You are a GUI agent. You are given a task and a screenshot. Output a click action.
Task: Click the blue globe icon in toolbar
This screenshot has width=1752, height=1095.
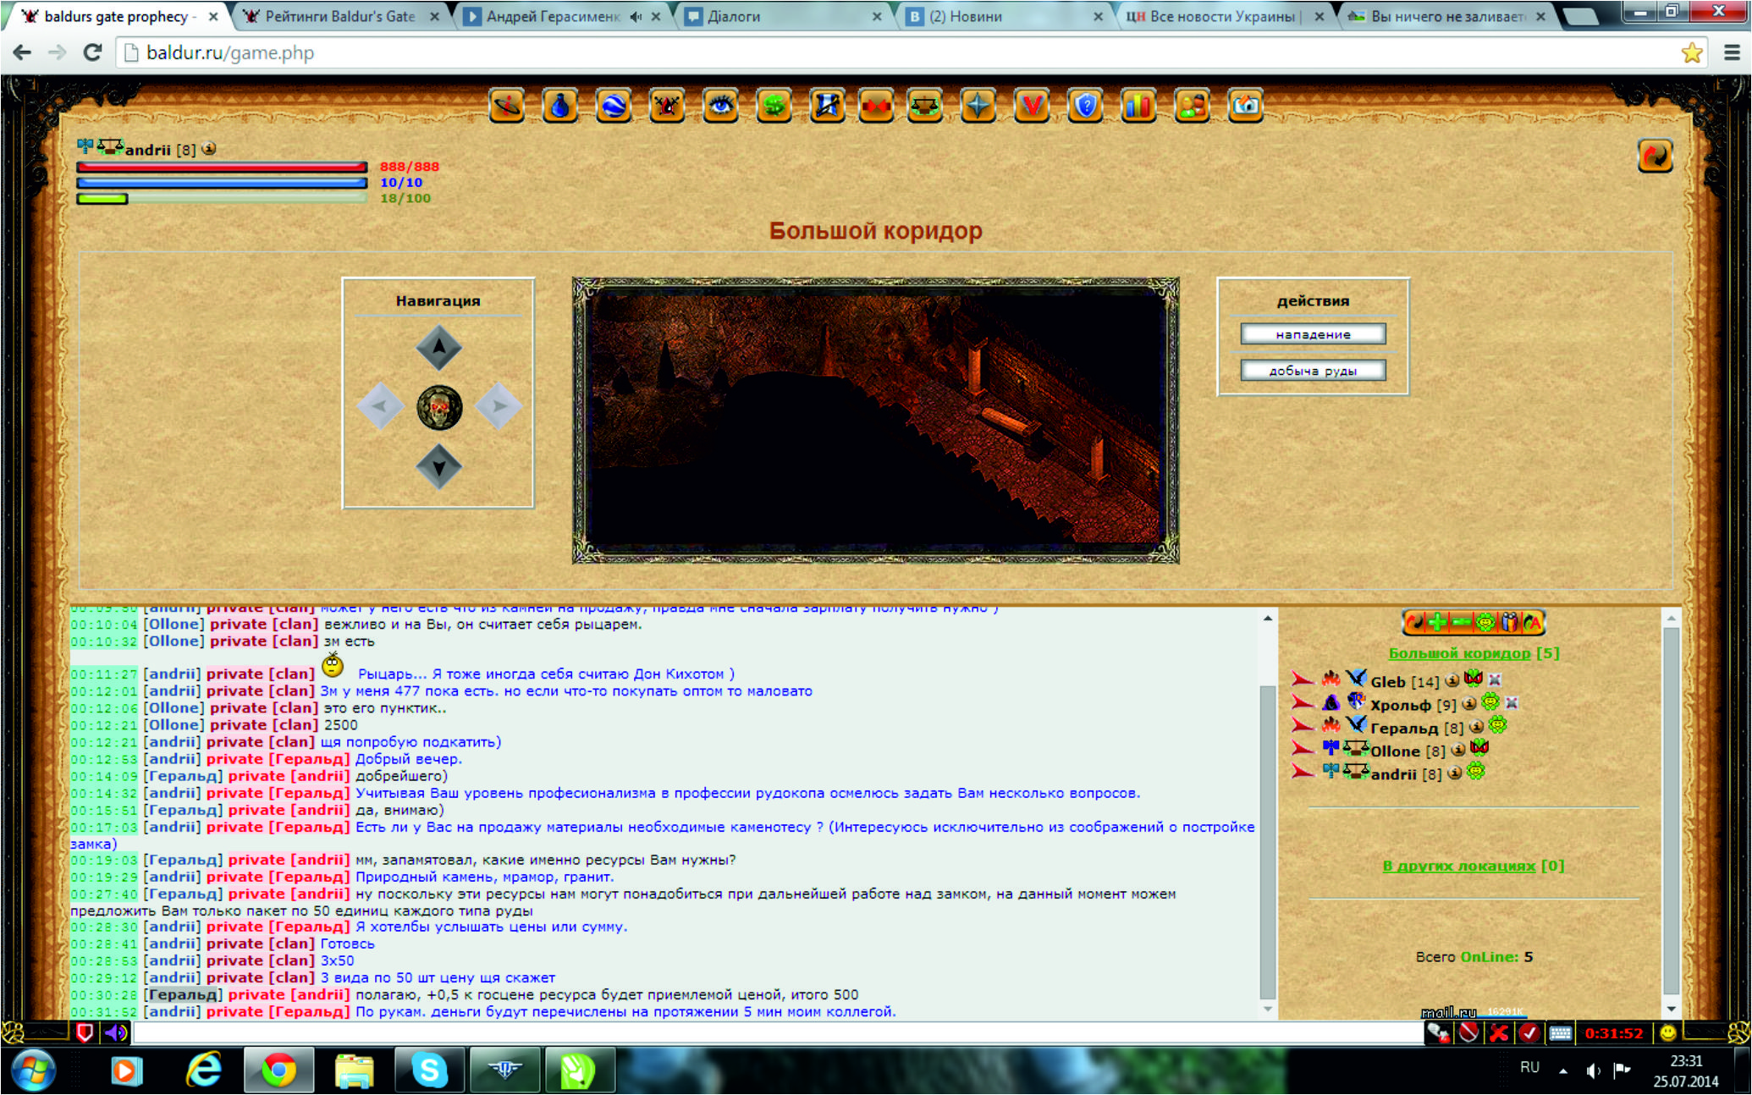[x=614, y=106]
